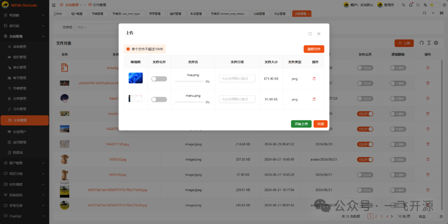The image size is (448, 224).
Task: Switch to the 字典管理 tab
Action: [99, 14]
